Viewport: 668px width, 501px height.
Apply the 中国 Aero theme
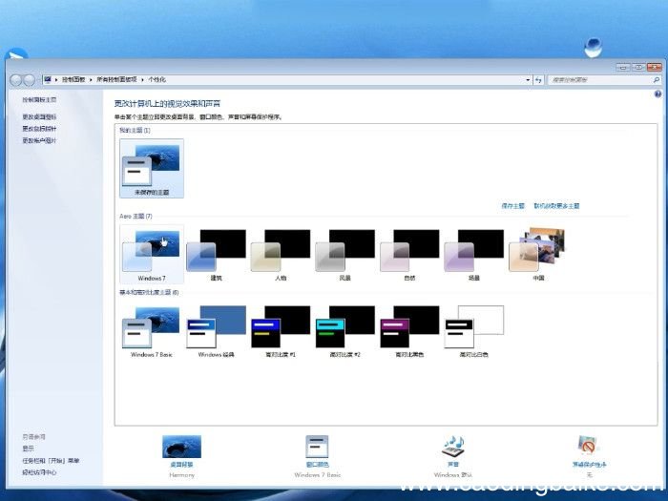tap(538, 255)
